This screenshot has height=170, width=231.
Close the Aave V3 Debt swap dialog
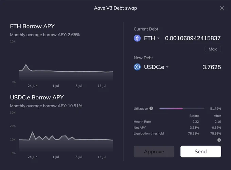[x=222, y=8]
